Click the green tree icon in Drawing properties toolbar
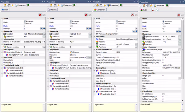This screenshot has height=112, width=185. tap(74, 5)
